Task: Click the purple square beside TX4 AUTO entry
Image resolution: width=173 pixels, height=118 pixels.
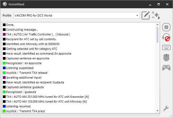Action: click(4, 34)
